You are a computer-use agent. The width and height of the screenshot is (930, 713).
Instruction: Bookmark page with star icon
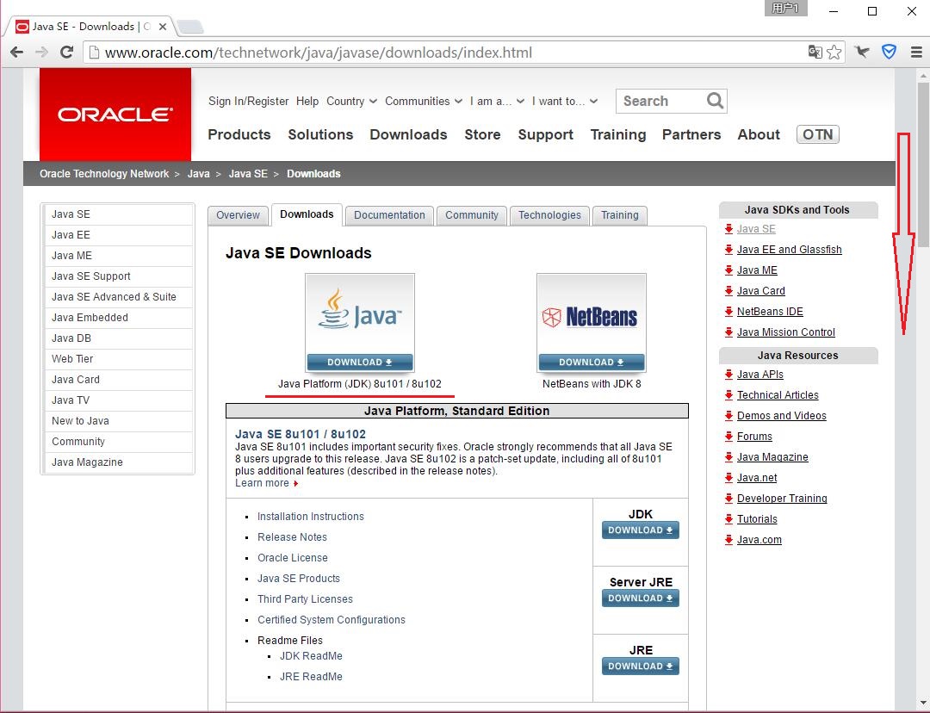[x=834, y=53]
